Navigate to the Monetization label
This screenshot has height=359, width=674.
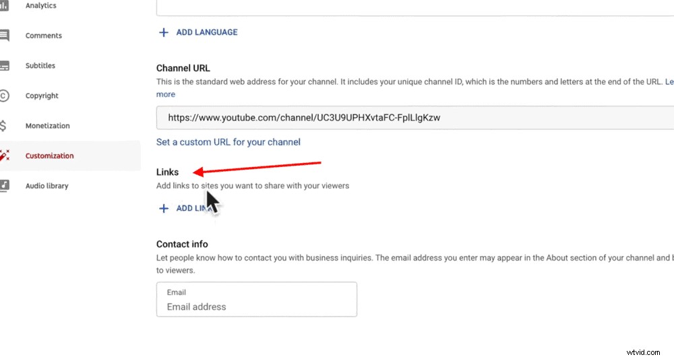coord(47,126)
